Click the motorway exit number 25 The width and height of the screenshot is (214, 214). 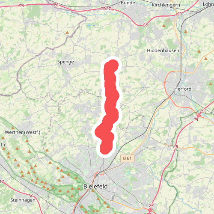pos(22,6)
